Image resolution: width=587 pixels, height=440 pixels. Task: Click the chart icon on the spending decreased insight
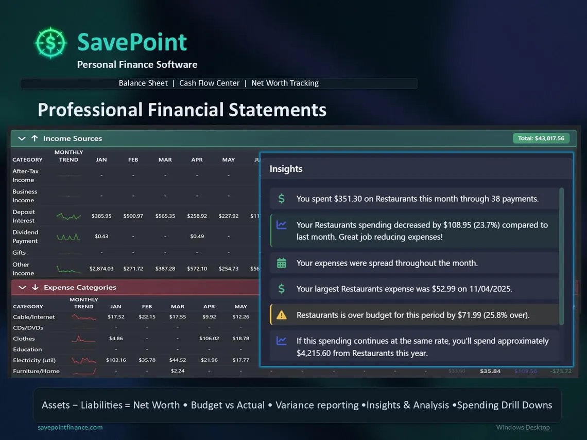click(281, 225)
